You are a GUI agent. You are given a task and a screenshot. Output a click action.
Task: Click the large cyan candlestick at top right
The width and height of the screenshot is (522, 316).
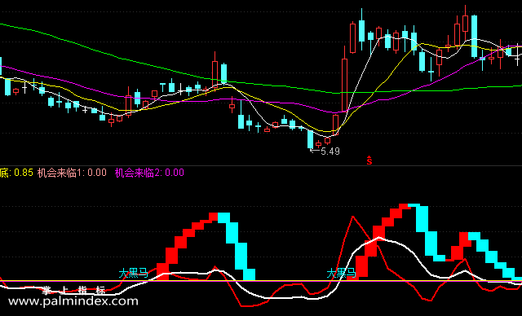point(474,36)
